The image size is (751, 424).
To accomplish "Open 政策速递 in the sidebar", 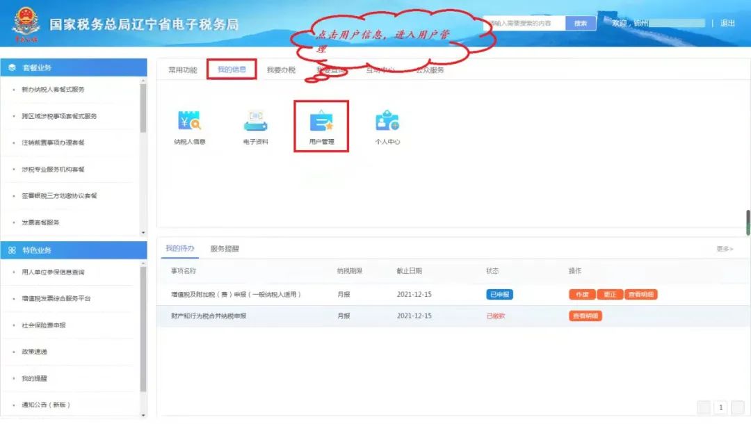I will [x=34, y=352].
